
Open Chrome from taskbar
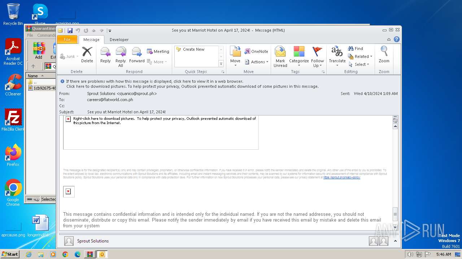[x=65, y=254]
